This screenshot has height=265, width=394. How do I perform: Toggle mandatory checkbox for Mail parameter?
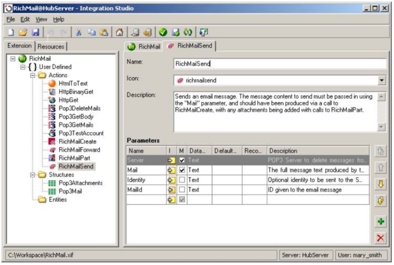tap(181, 170)
